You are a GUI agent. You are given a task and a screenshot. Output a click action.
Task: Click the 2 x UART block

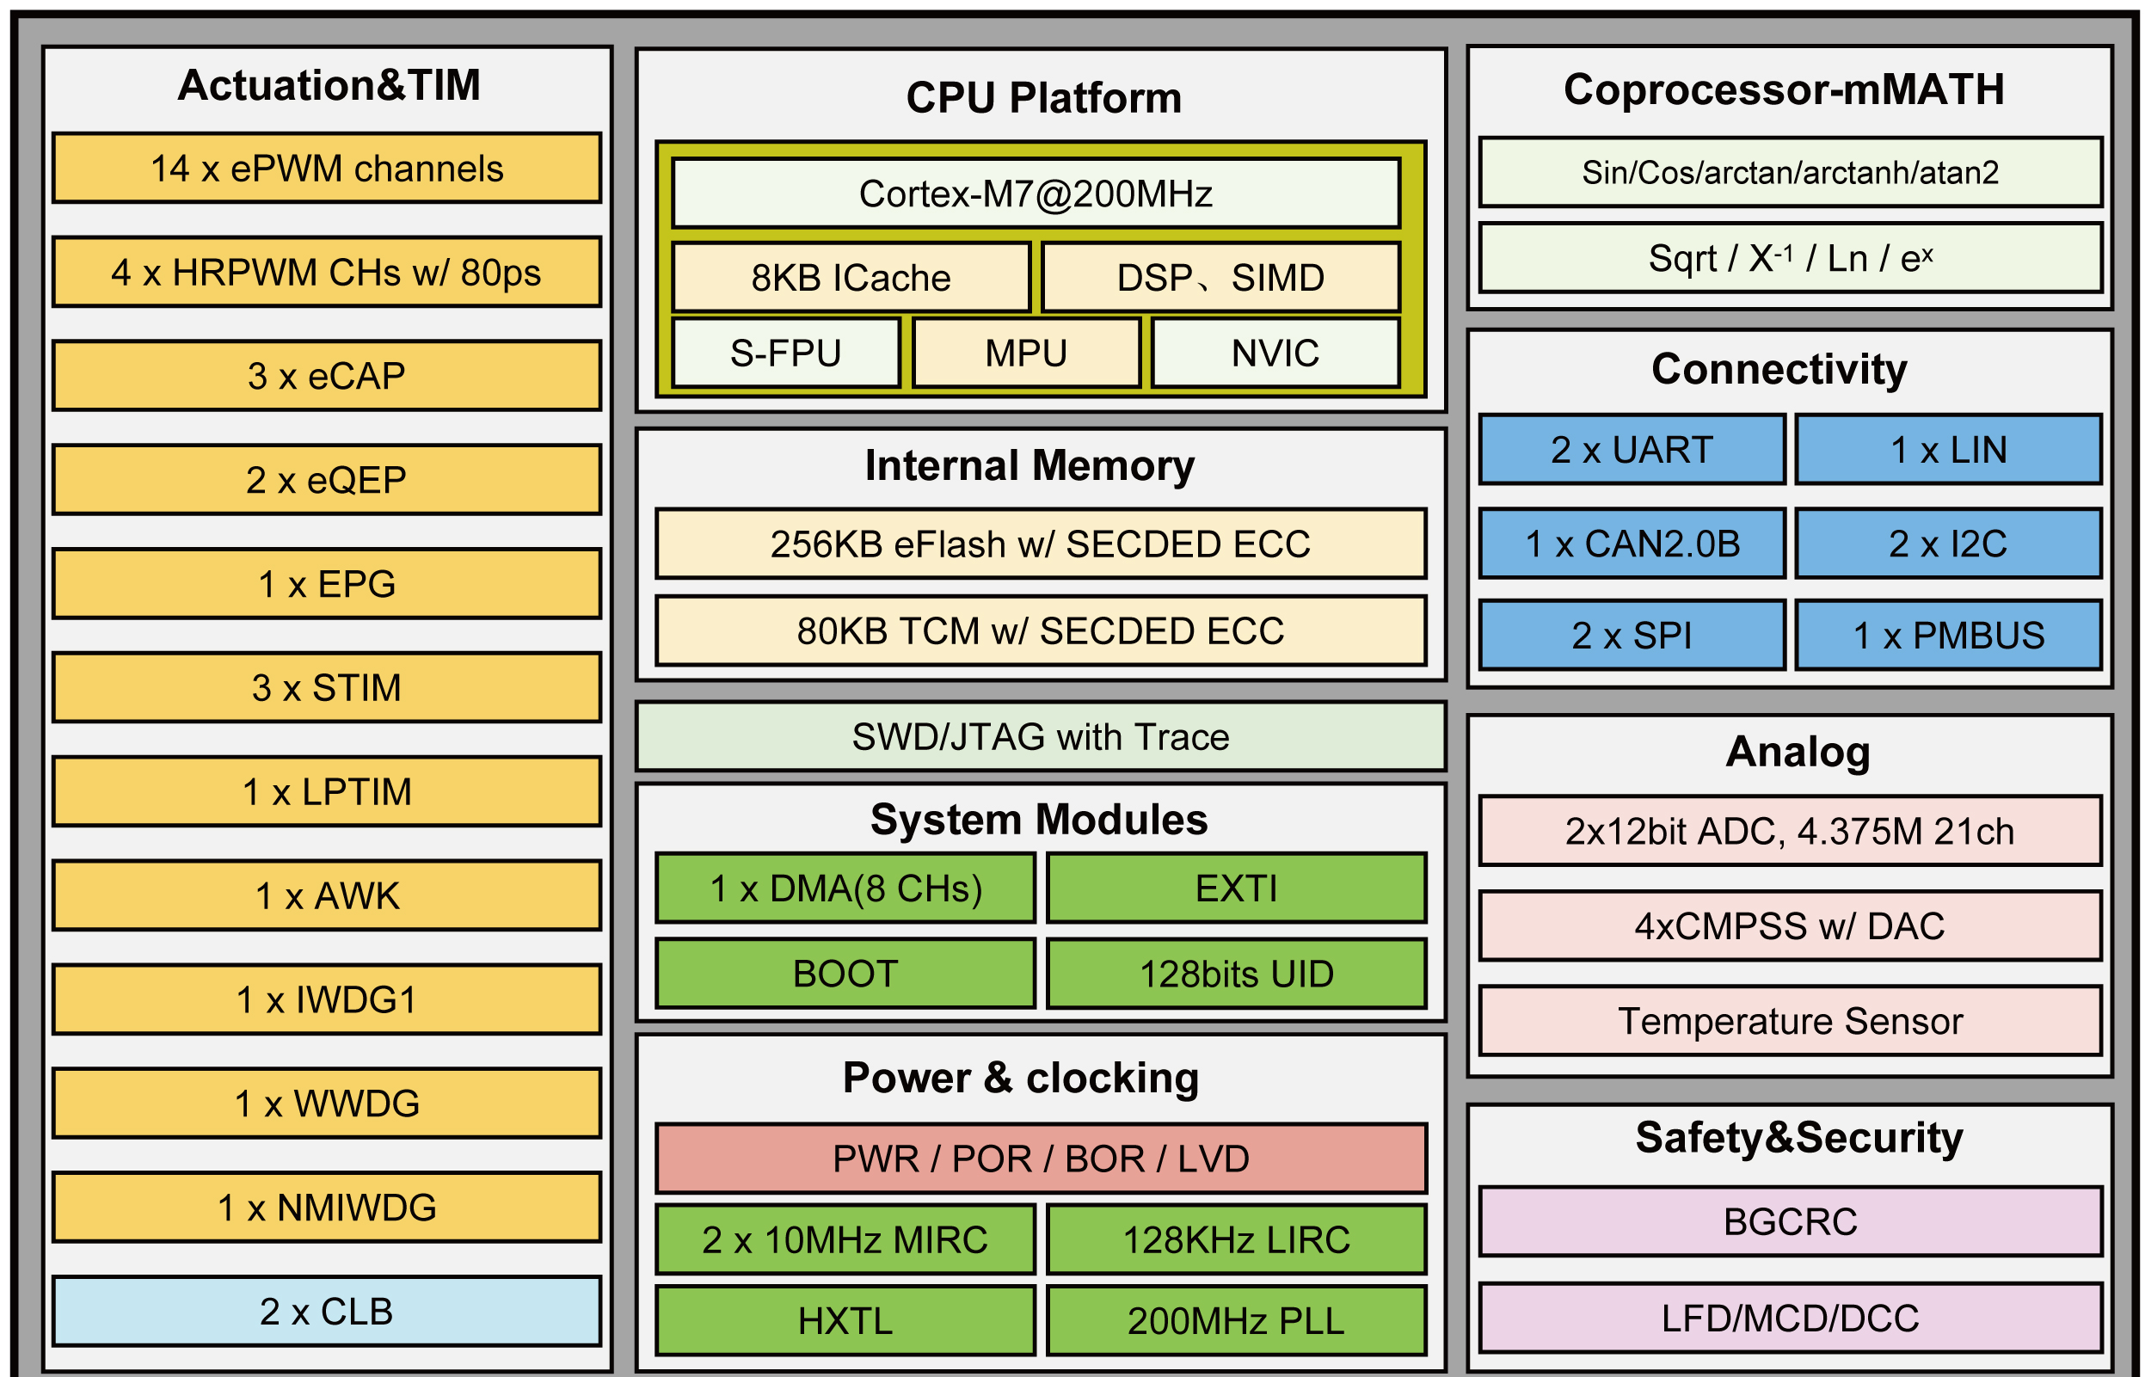1632,450
